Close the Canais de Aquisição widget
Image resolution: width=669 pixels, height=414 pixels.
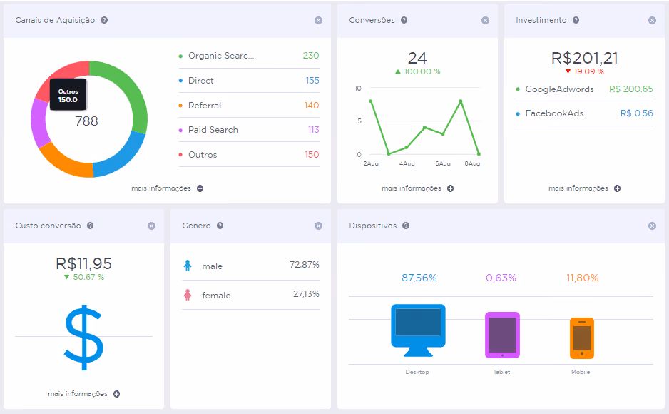(x=318, y=21)
